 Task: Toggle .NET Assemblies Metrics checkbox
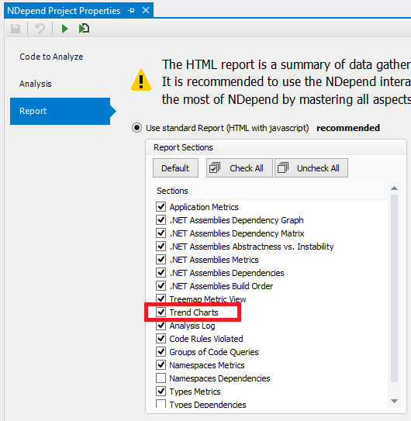(x=161, y=260)
